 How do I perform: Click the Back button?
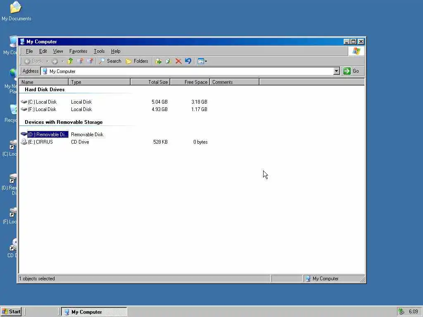33,61
